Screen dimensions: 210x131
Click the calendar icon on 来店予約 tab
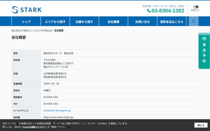click(x=204, y=39)
